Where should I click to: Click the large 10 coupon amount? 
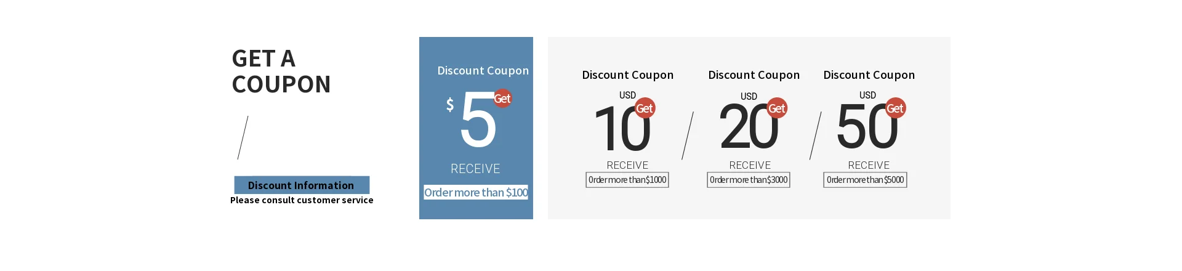[x=621, y=129]
